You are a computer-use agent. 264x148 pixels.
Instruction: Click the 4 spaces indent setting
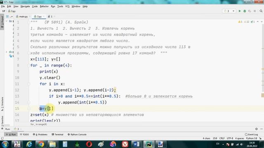coord(240,139)
